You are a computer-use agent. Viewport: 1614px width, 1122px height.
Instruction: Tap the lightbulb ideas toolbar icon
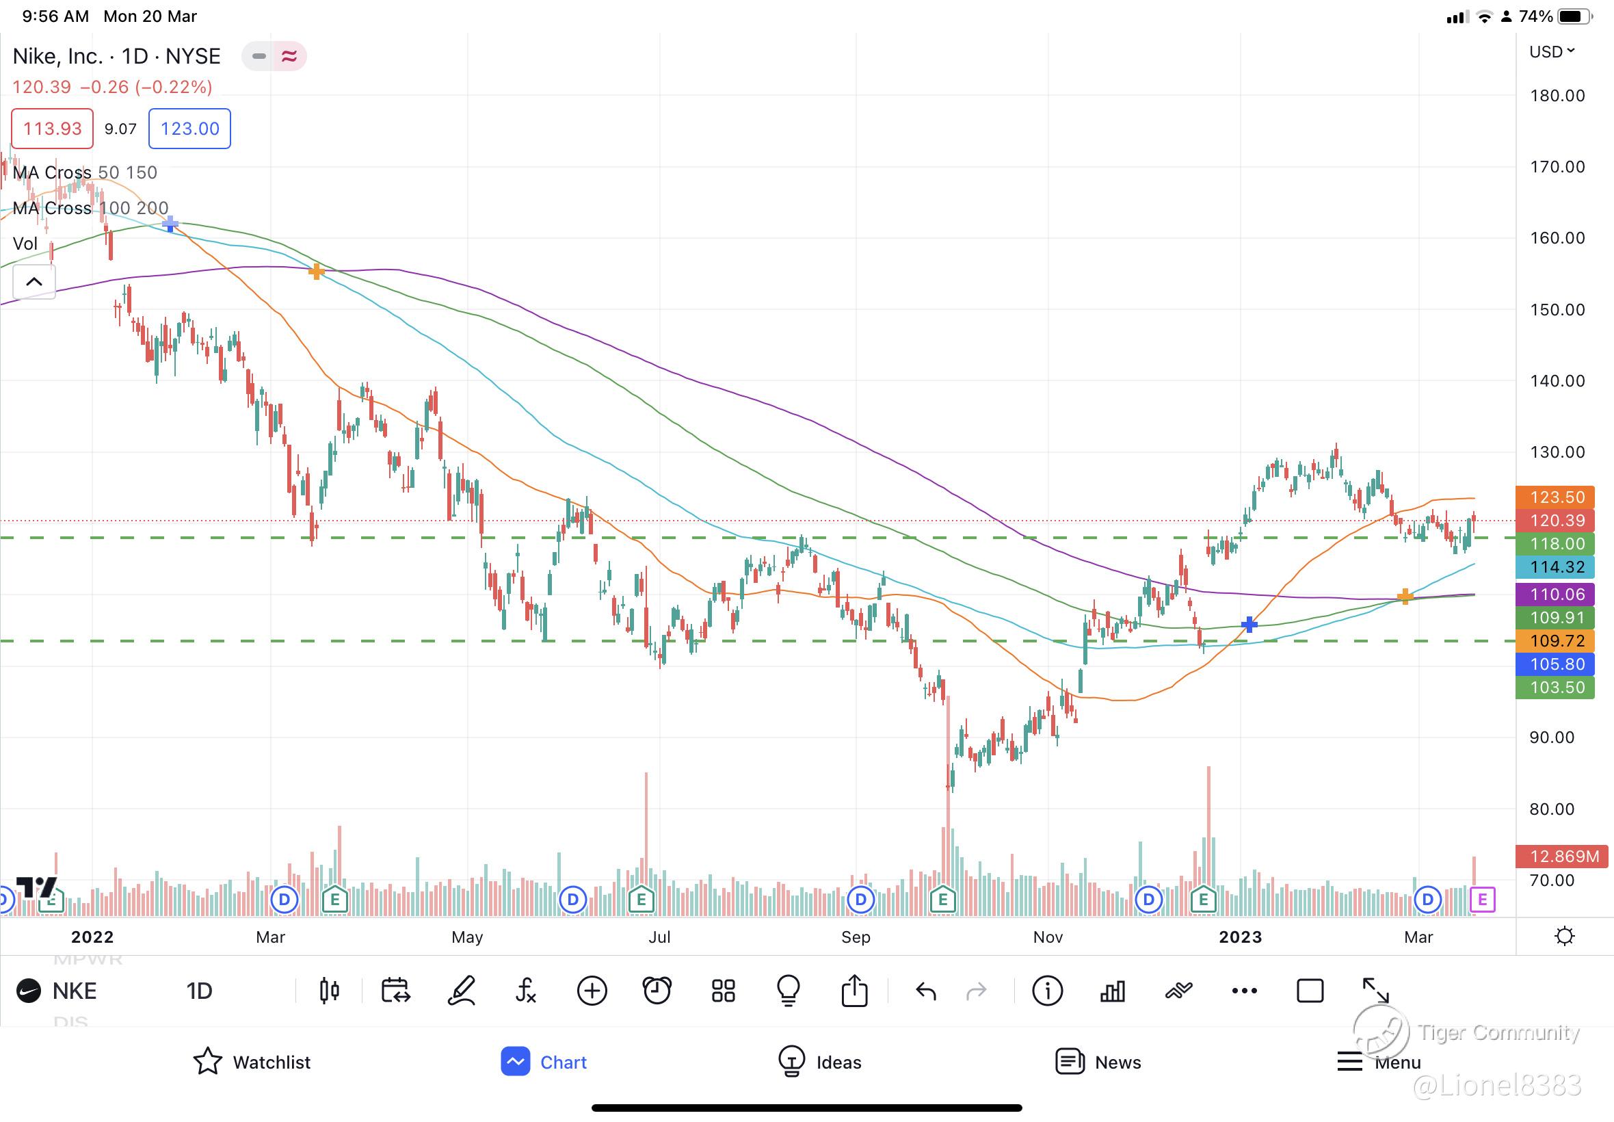click(789, 991)
